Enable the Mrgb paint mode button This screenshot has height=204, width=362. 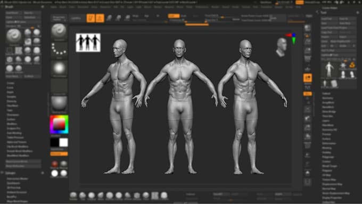click(136, 15)
